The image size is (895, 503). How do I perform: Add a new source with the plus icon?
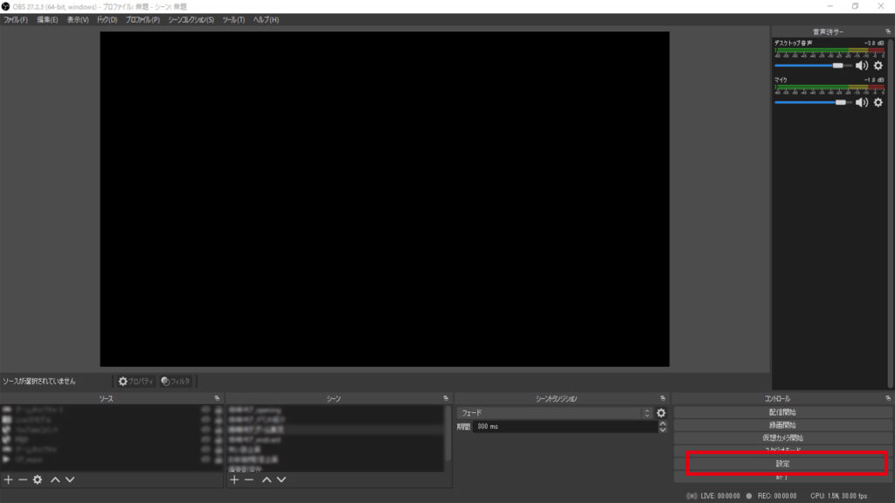pyautogui.click(x=7, y=479)
